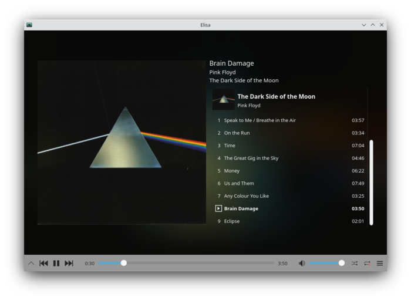The width and height of the screenshot is (411, 300).
Task: Select the playing Brain Damage track row
Action: click(289, 208)
